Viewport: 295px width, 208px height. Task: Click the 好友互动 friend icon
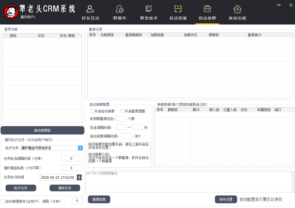90,9
